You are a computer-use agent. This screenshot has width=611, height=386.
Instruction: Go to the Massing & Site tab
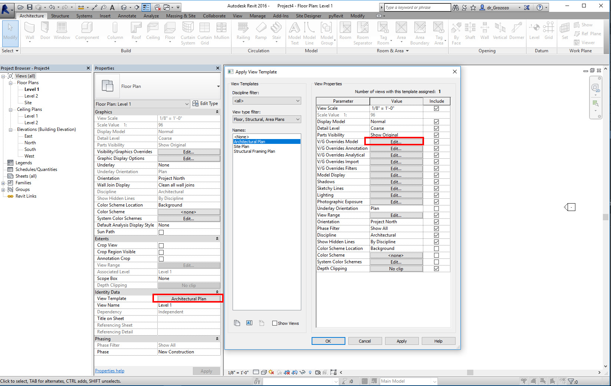click(181, 16)
